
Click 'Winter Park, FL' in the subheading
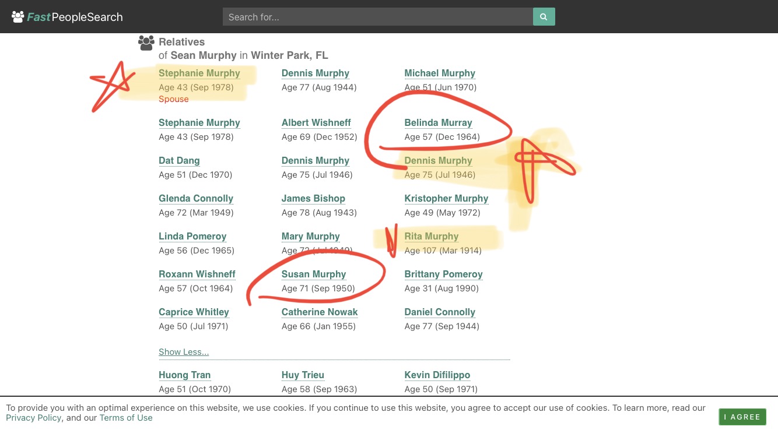click(289, 56)
